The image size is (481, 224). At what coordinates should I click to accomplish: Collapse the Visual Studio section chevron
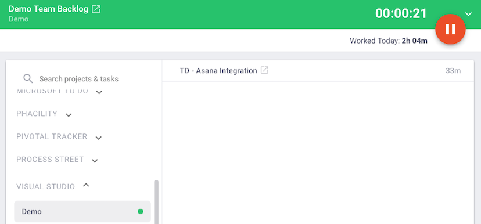point(86,185)
